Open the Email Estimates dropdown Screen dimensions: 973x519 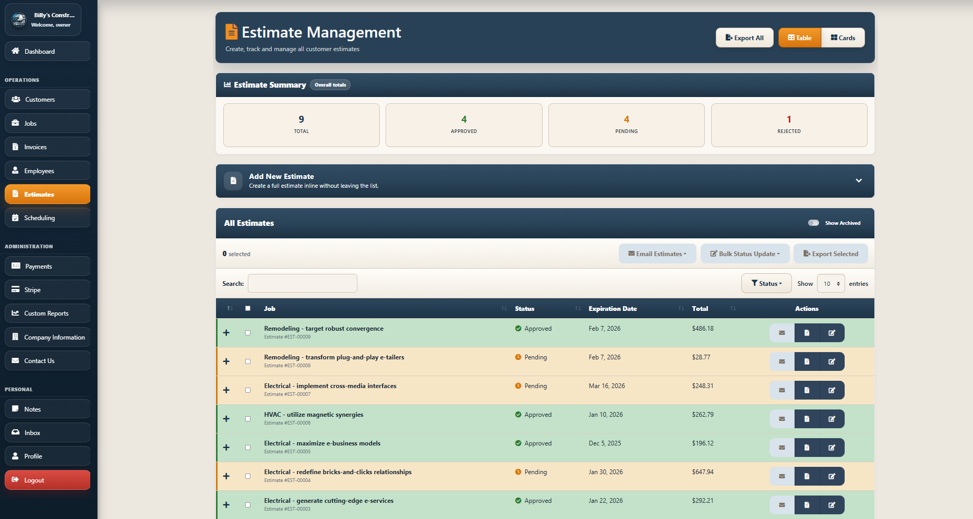[657, 254]
